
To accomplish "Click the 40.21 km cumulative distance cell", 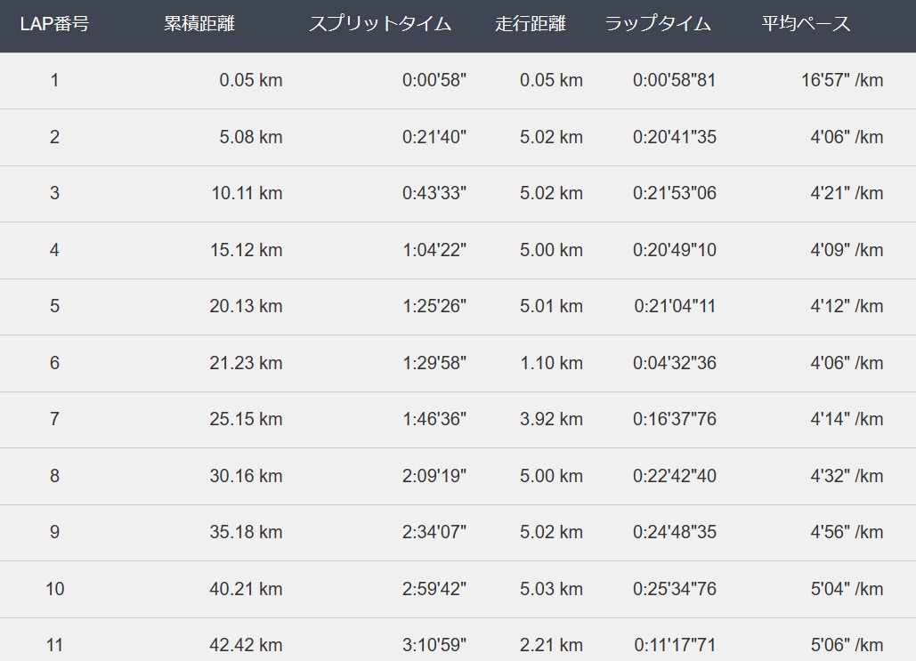I will [x=246, y=589].
